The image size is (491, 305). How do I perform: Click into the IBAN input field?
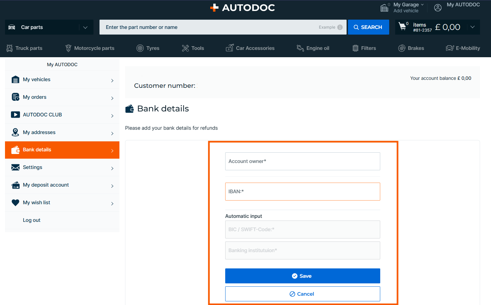(x=302, y=192)
